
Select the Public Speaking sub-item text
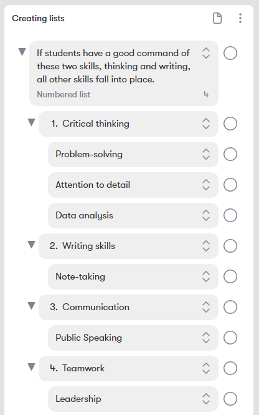tap(88, 338)
